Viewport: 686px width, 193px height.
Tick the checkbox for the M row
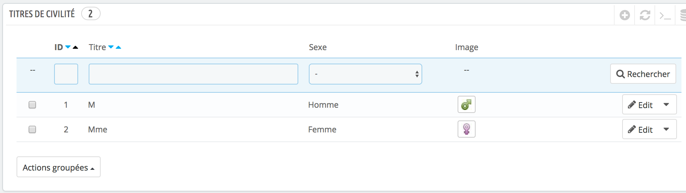32,105
